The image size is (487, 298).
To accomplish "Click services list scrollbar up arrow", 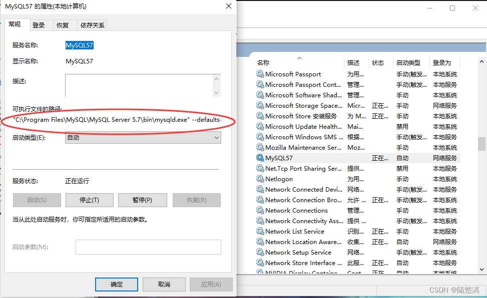I will point(481,61).
